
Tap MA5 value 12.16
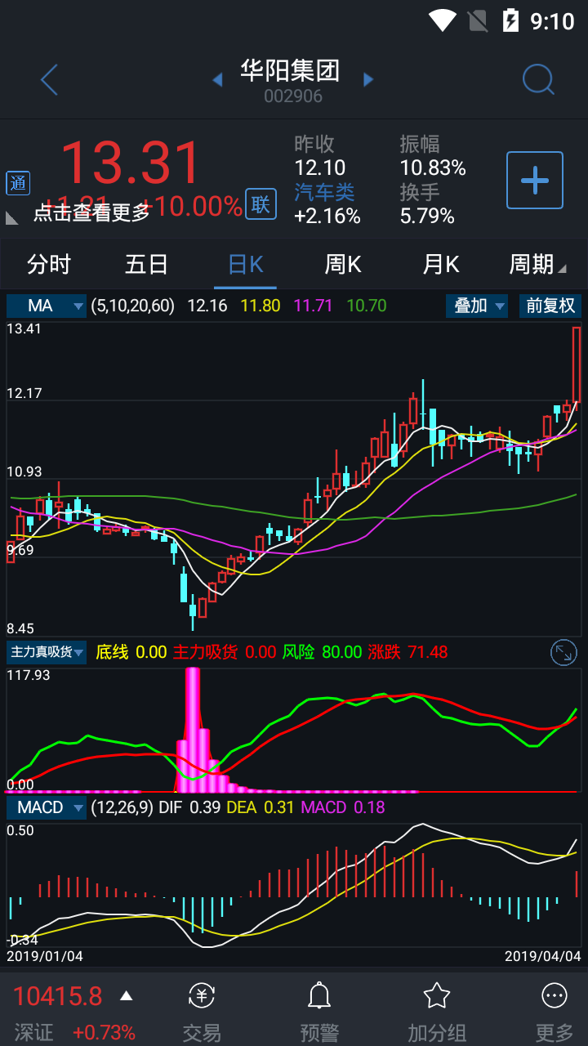pos(207,306)
